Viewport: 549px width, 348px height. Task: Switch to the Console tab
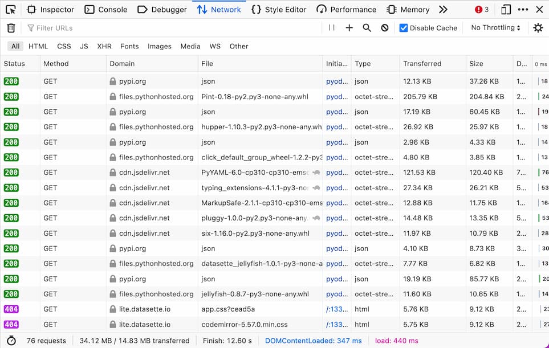[x=106, y=10]
